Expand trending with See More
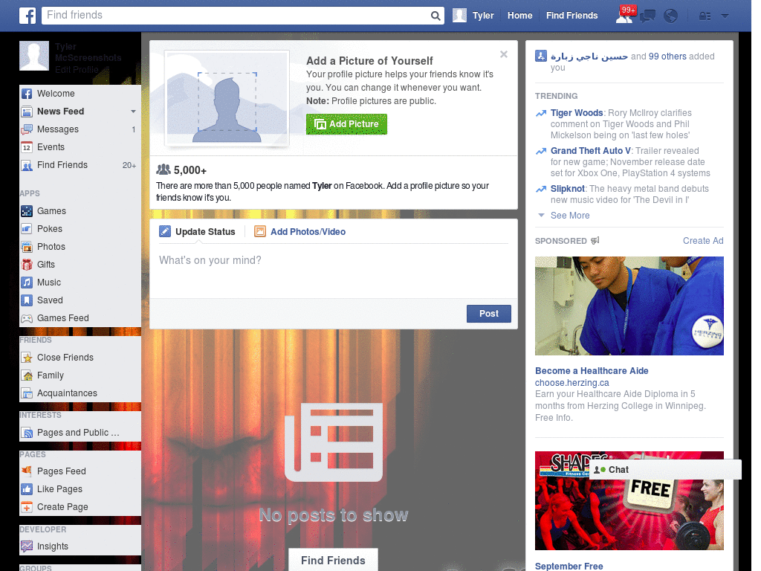 pos(570,215)
